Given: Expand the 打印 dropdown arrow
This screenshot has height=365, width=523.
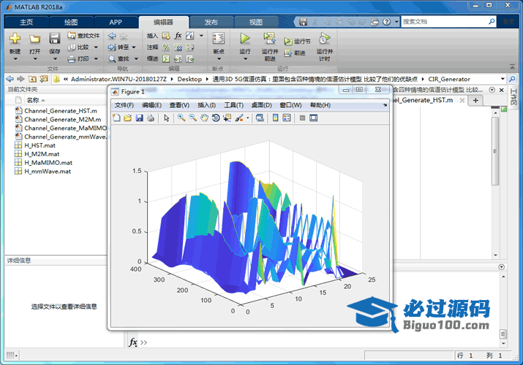Looking at the screenshot, I should pyautogui.click(x=96, y=59).
